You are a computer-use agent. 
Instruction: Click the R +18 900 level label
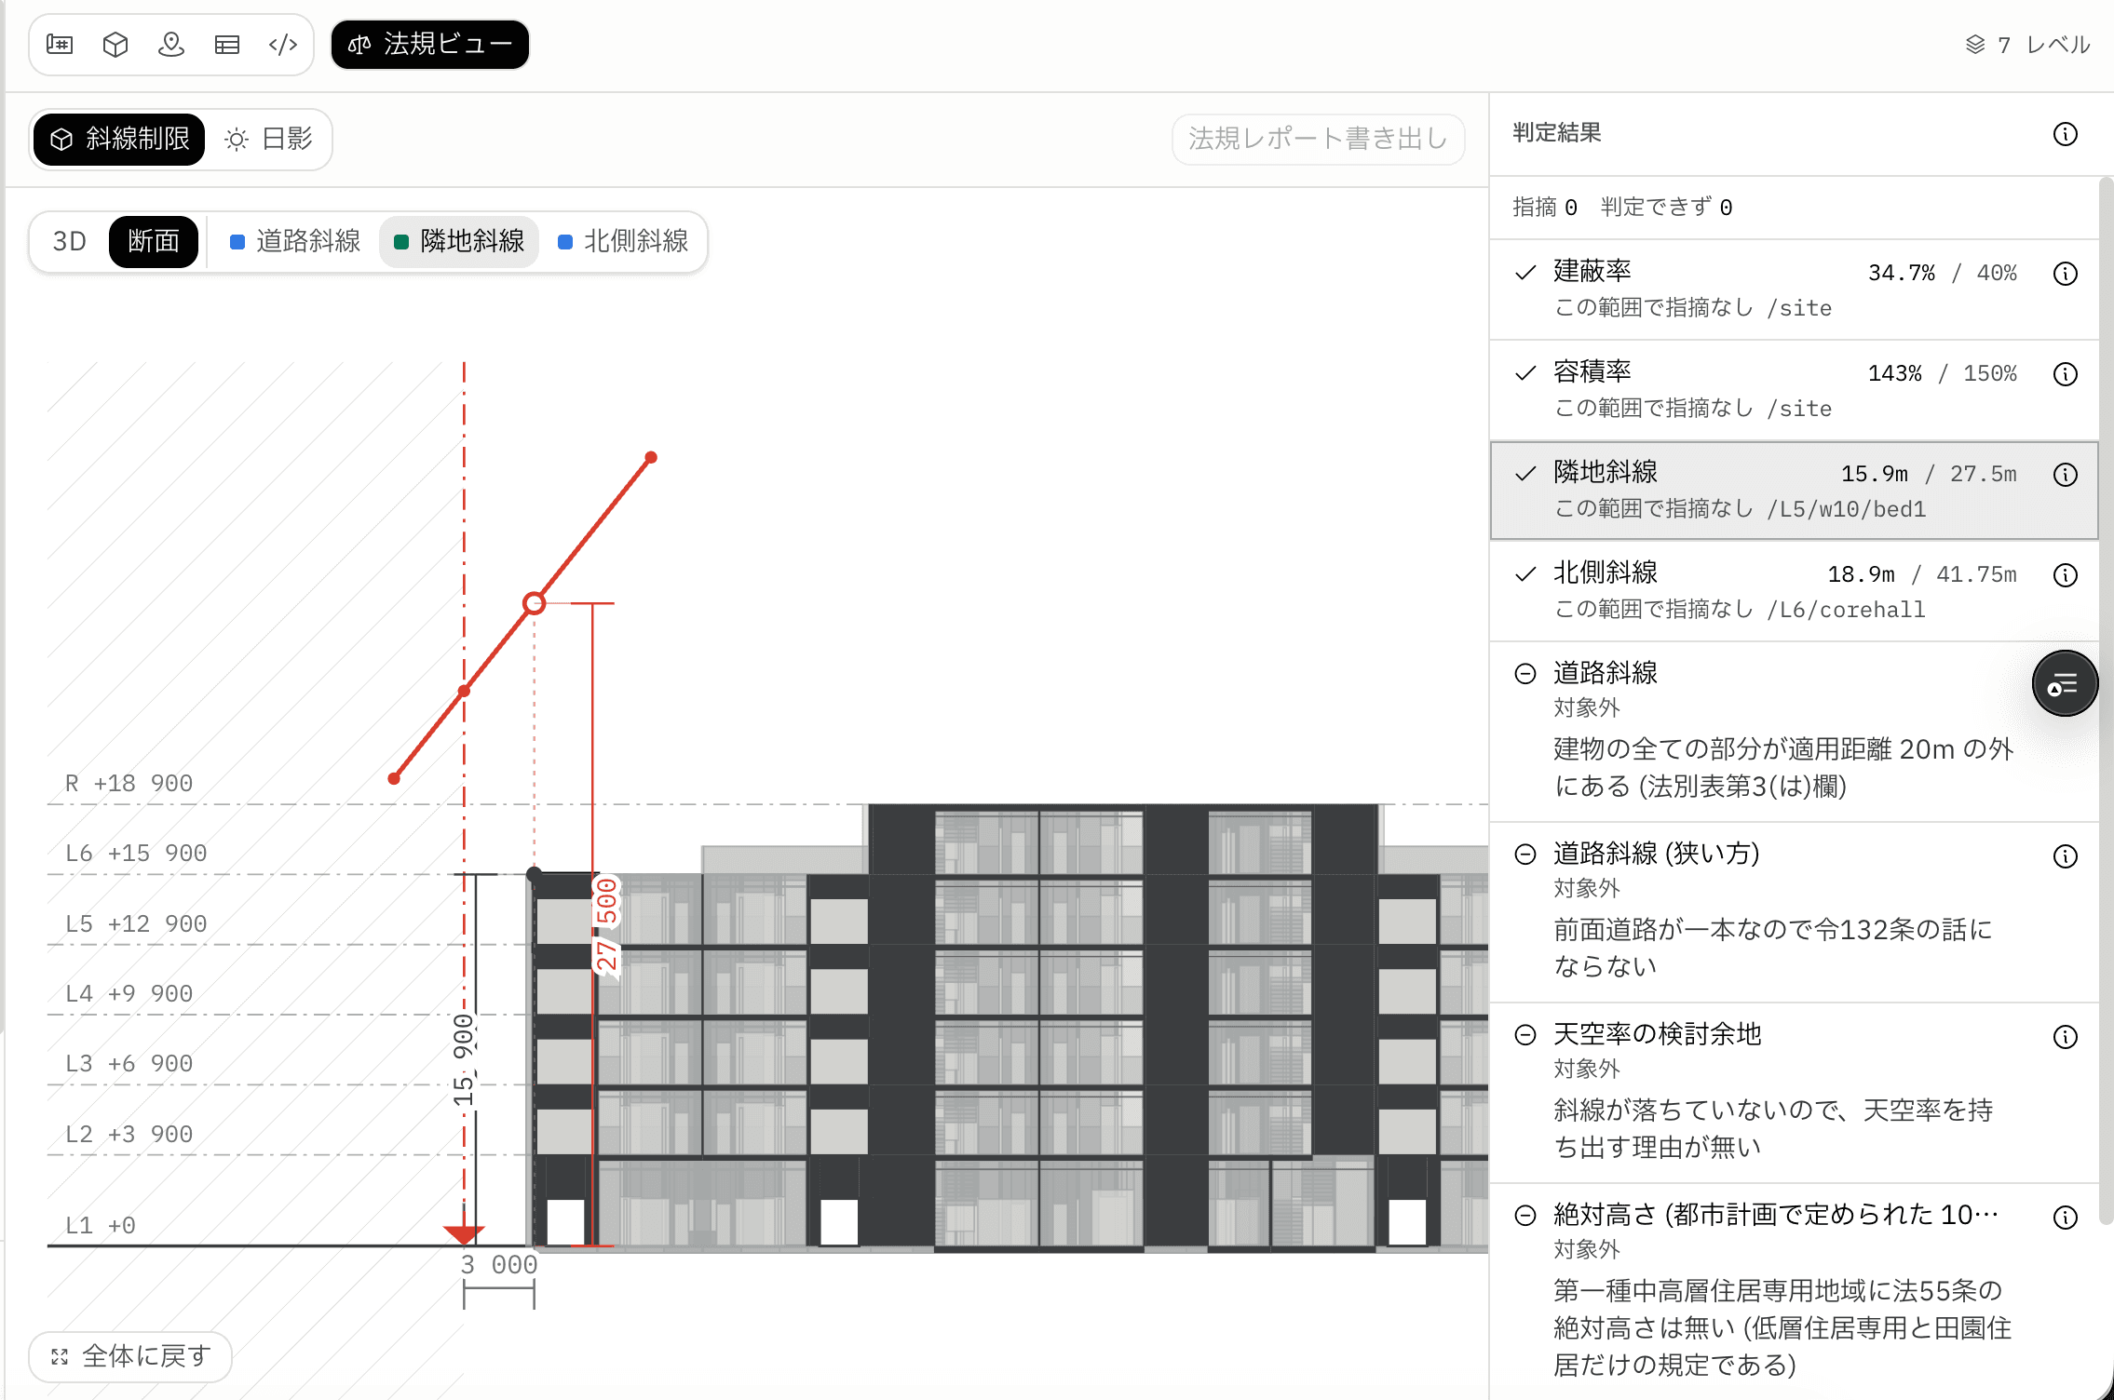[x=129, y=784]
